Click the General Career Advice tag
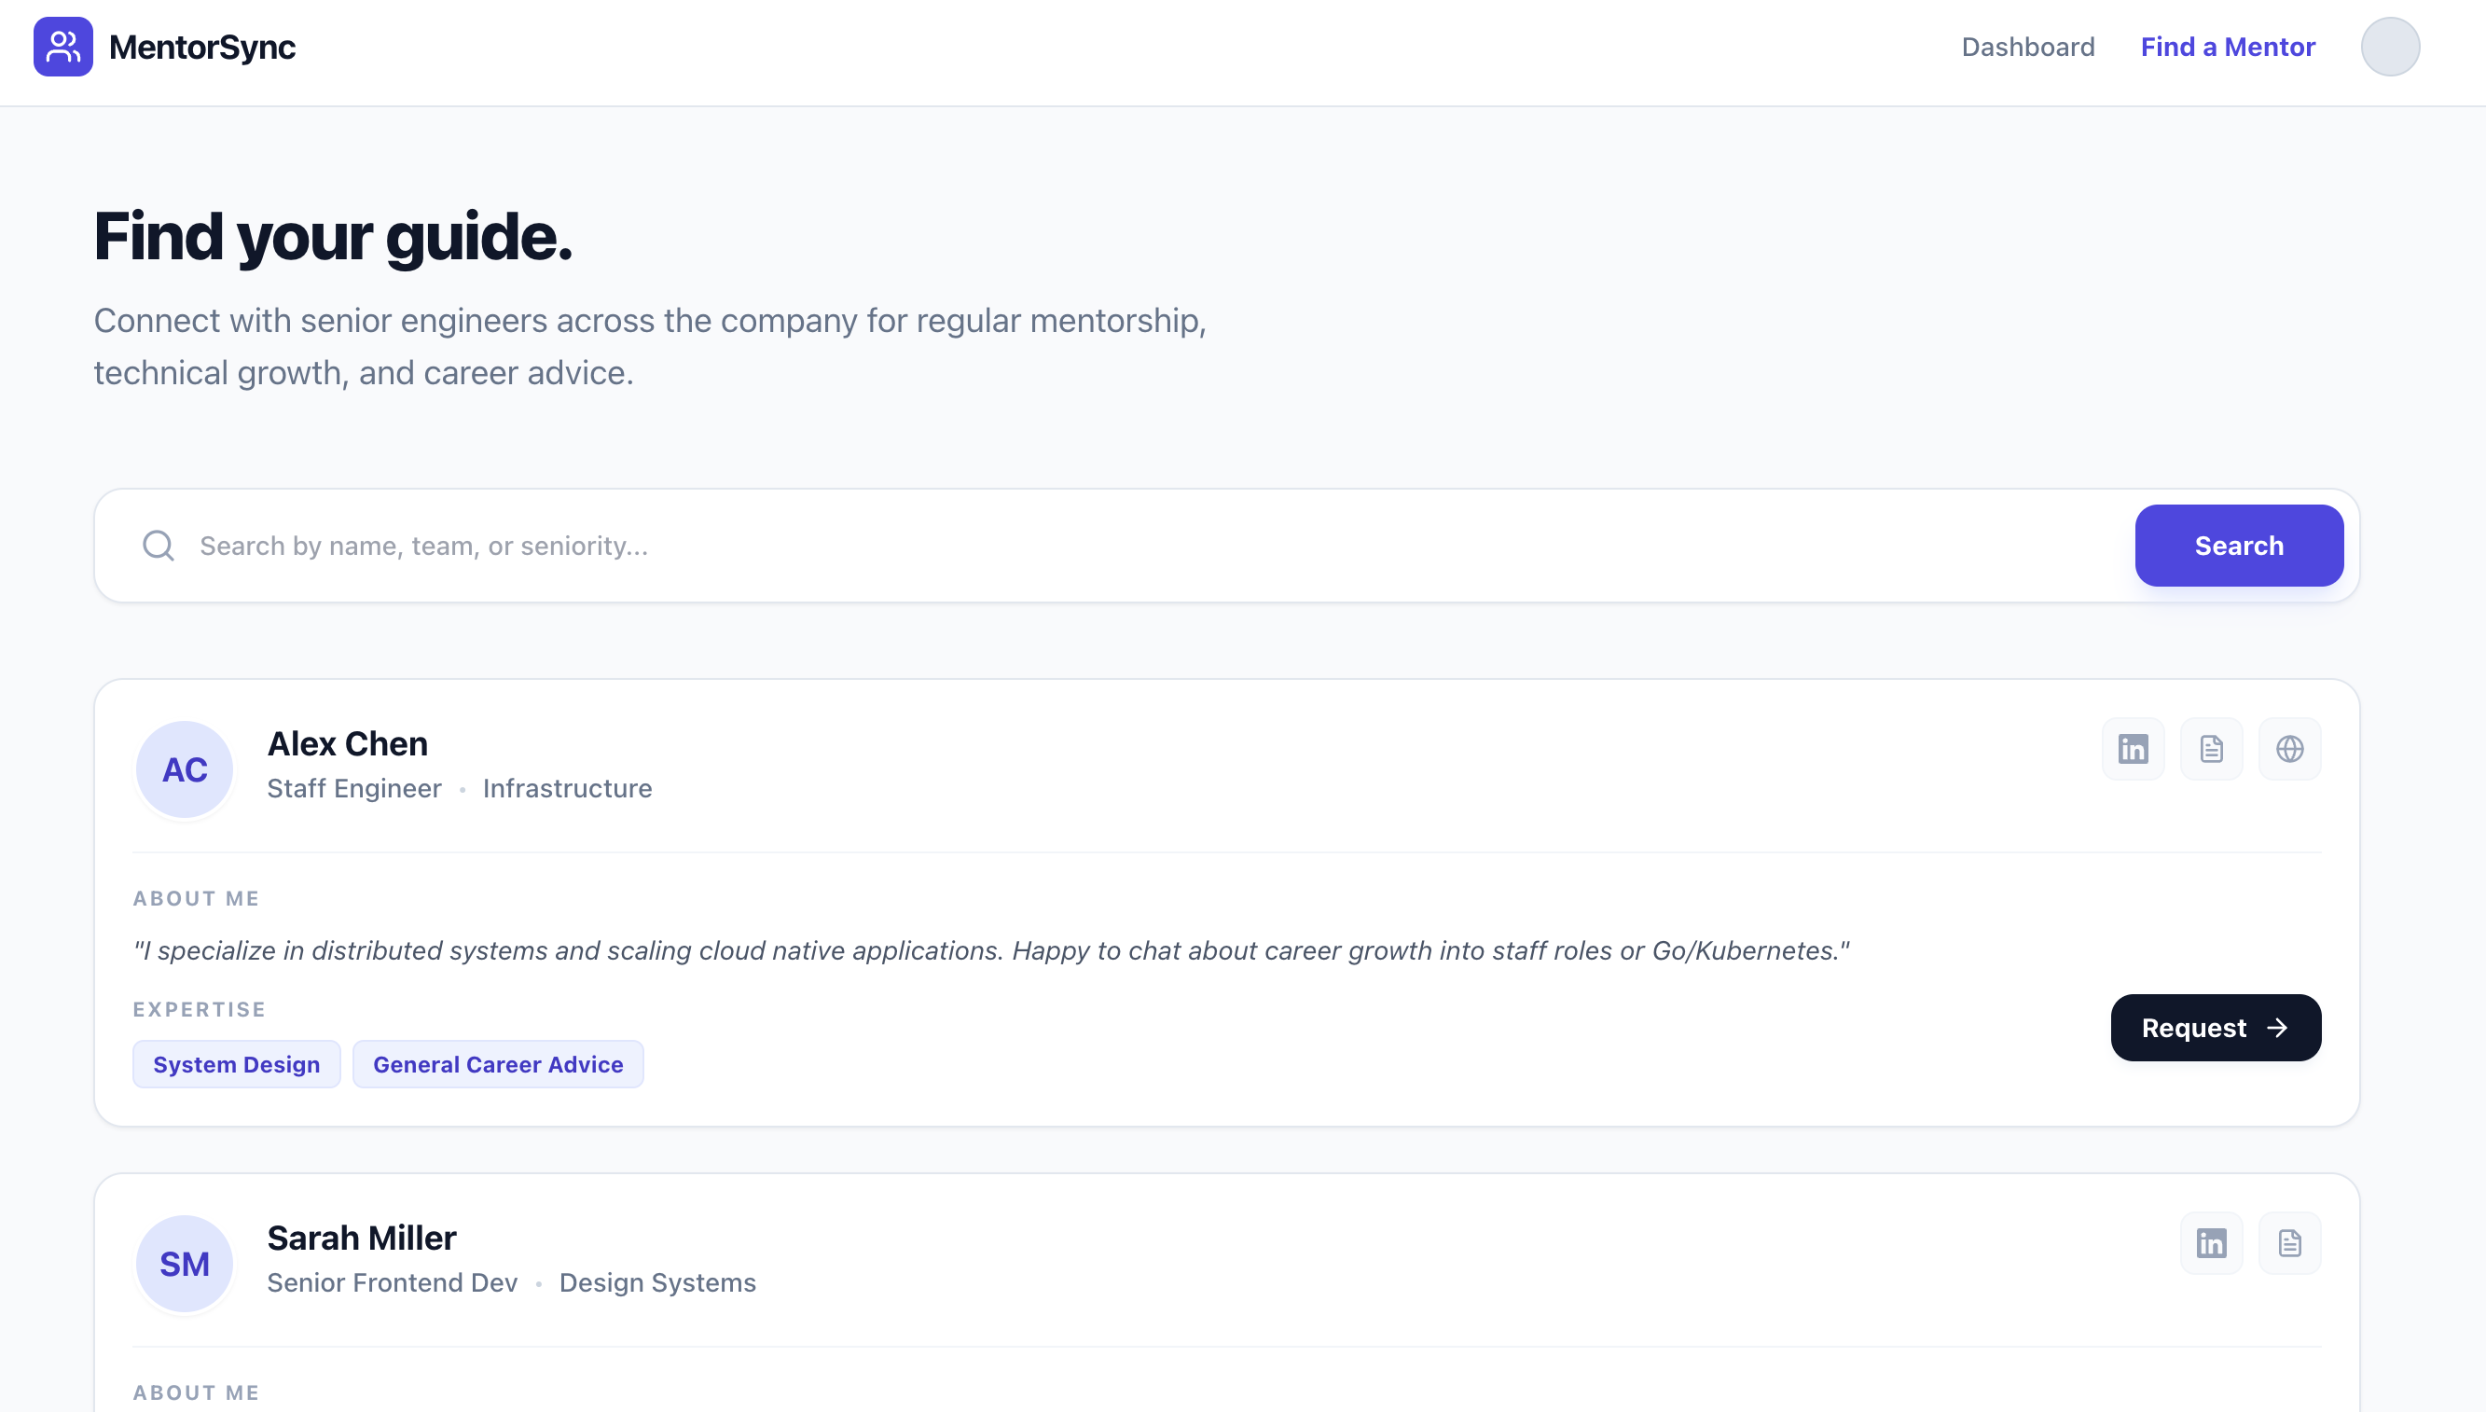Viewport: 2486px width, 1412px height. click(x=497, y=1065)
